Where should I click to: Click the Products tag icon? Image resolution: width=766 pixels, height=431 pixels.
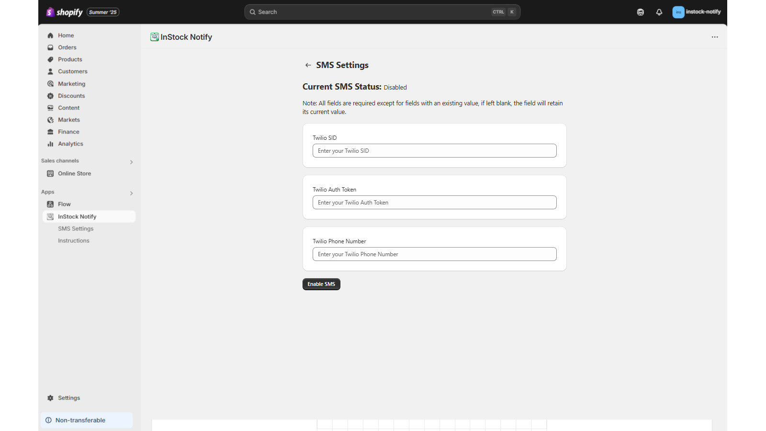pyautogui.click(x=50, y=59)
